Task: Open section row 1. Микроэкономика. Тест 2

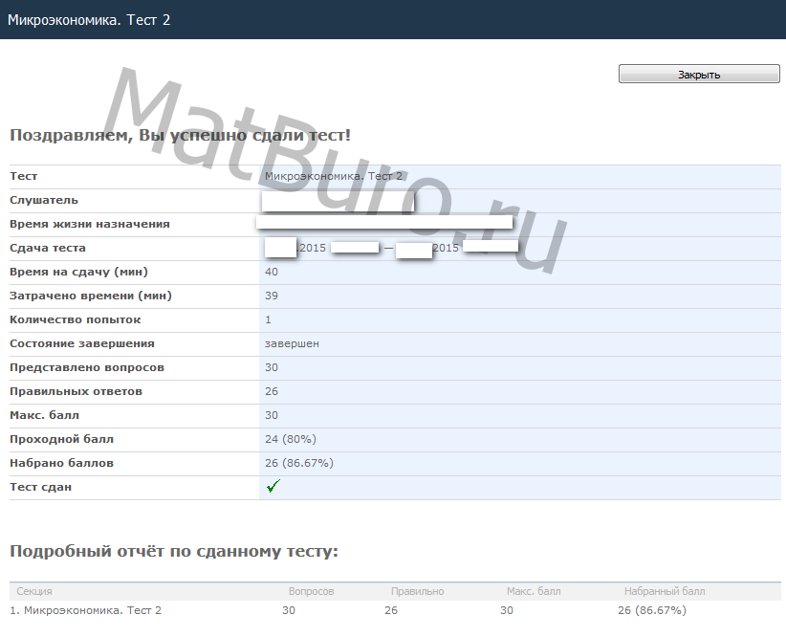Action: coord(86,610)
